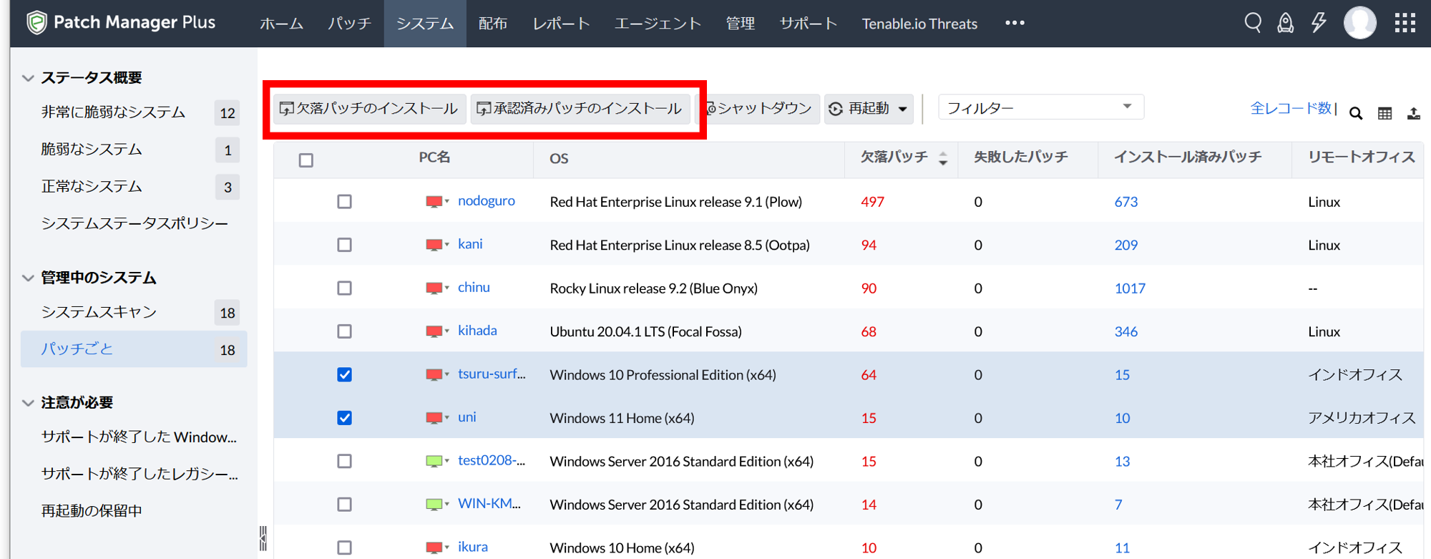Open the nine-dot apps grid
This screenshot has height=559, width=1431.
pyautogui.click(x=1405, y=23)
